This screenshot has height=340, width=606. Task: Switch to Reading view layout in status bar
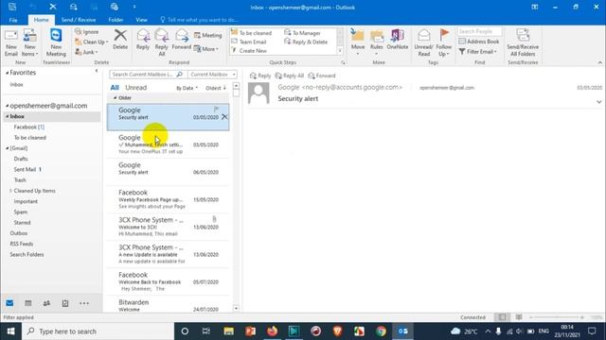(x=519, y=317)
